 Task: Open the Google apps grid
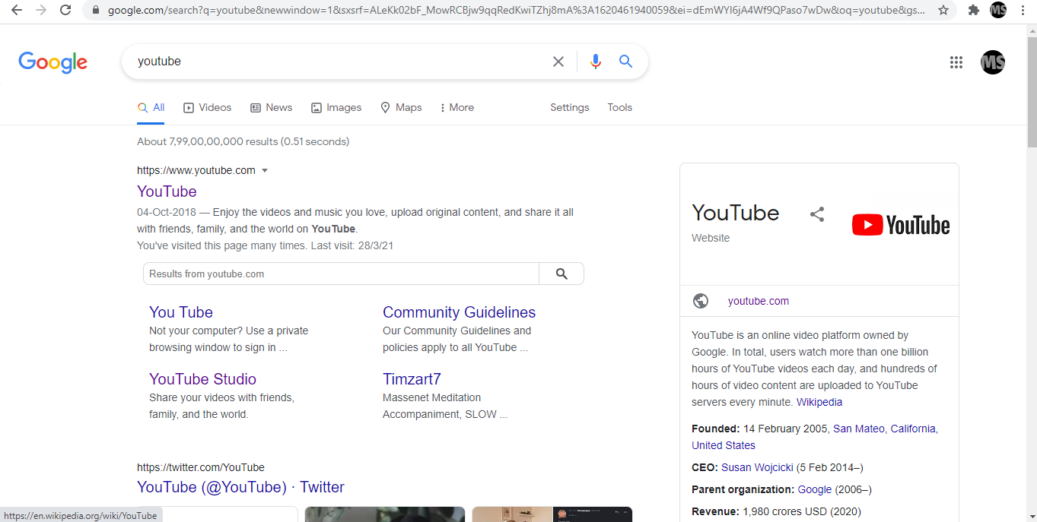pos(956,62)
